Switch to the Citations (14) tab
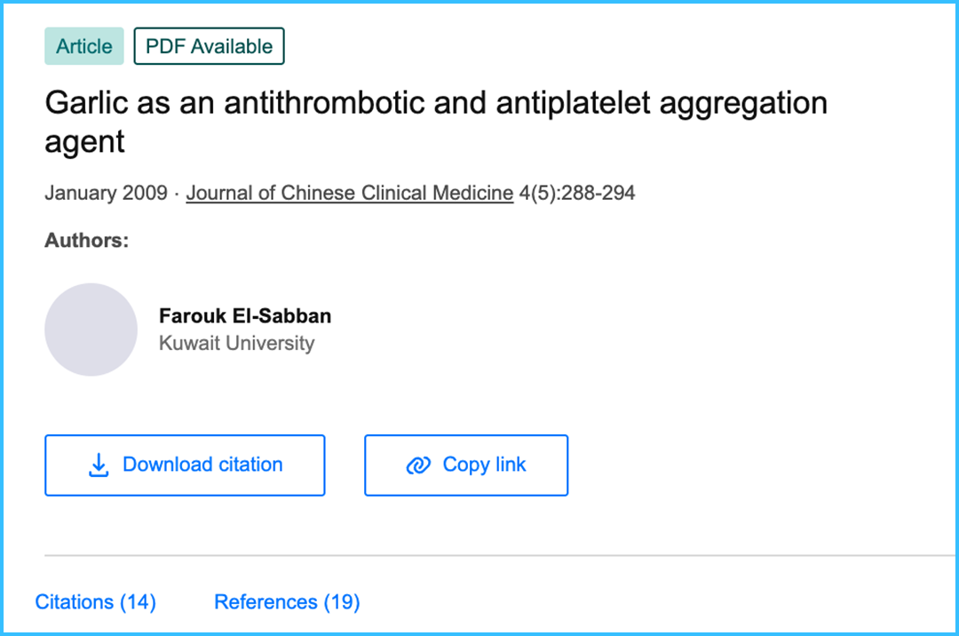This screenshot has height=636, width=959. [x=95, y=602]
